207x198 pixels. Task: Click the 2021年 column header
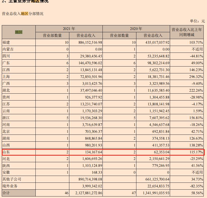point(69,29)
